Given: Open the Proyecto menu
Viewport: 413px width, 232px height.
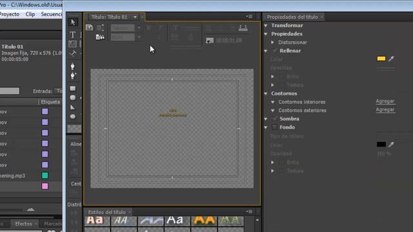Looking at the screenshot, I should tap(10, 14).
